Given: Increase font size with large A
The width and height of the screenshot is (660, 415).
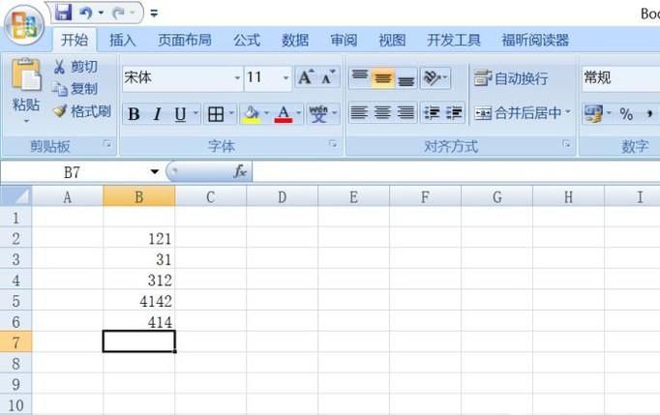Looking at the screenshot, I should pos(306,77).
